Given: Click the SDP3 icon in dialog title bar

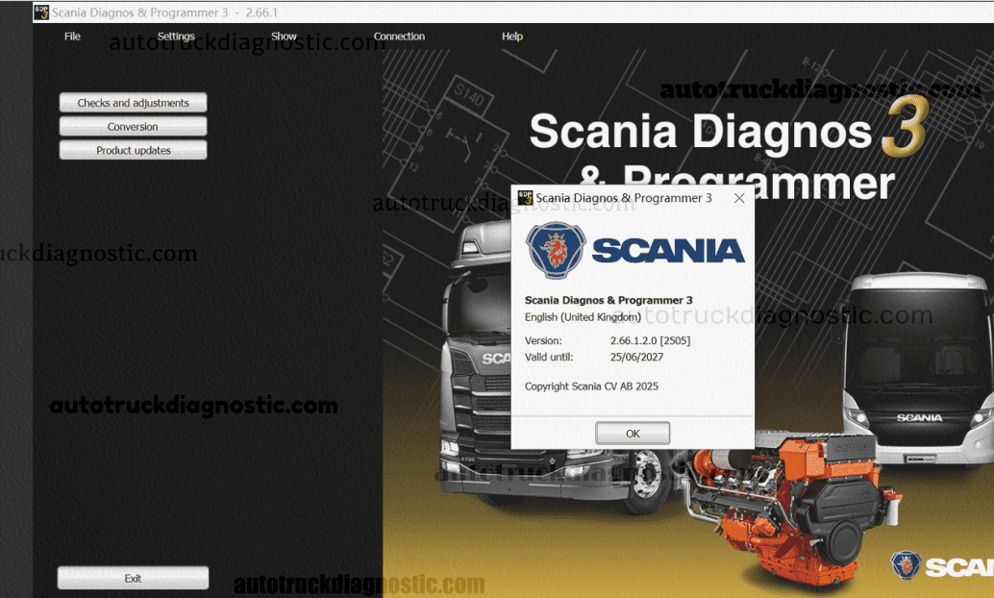Looking at the screenshot, I should click(525, 198).
